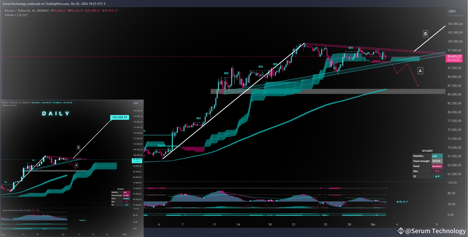Click the 96.039,65 price label in the Daily inset
This screenshot has height=237, width=468.
pyautogui.click(x=137, y=160)
